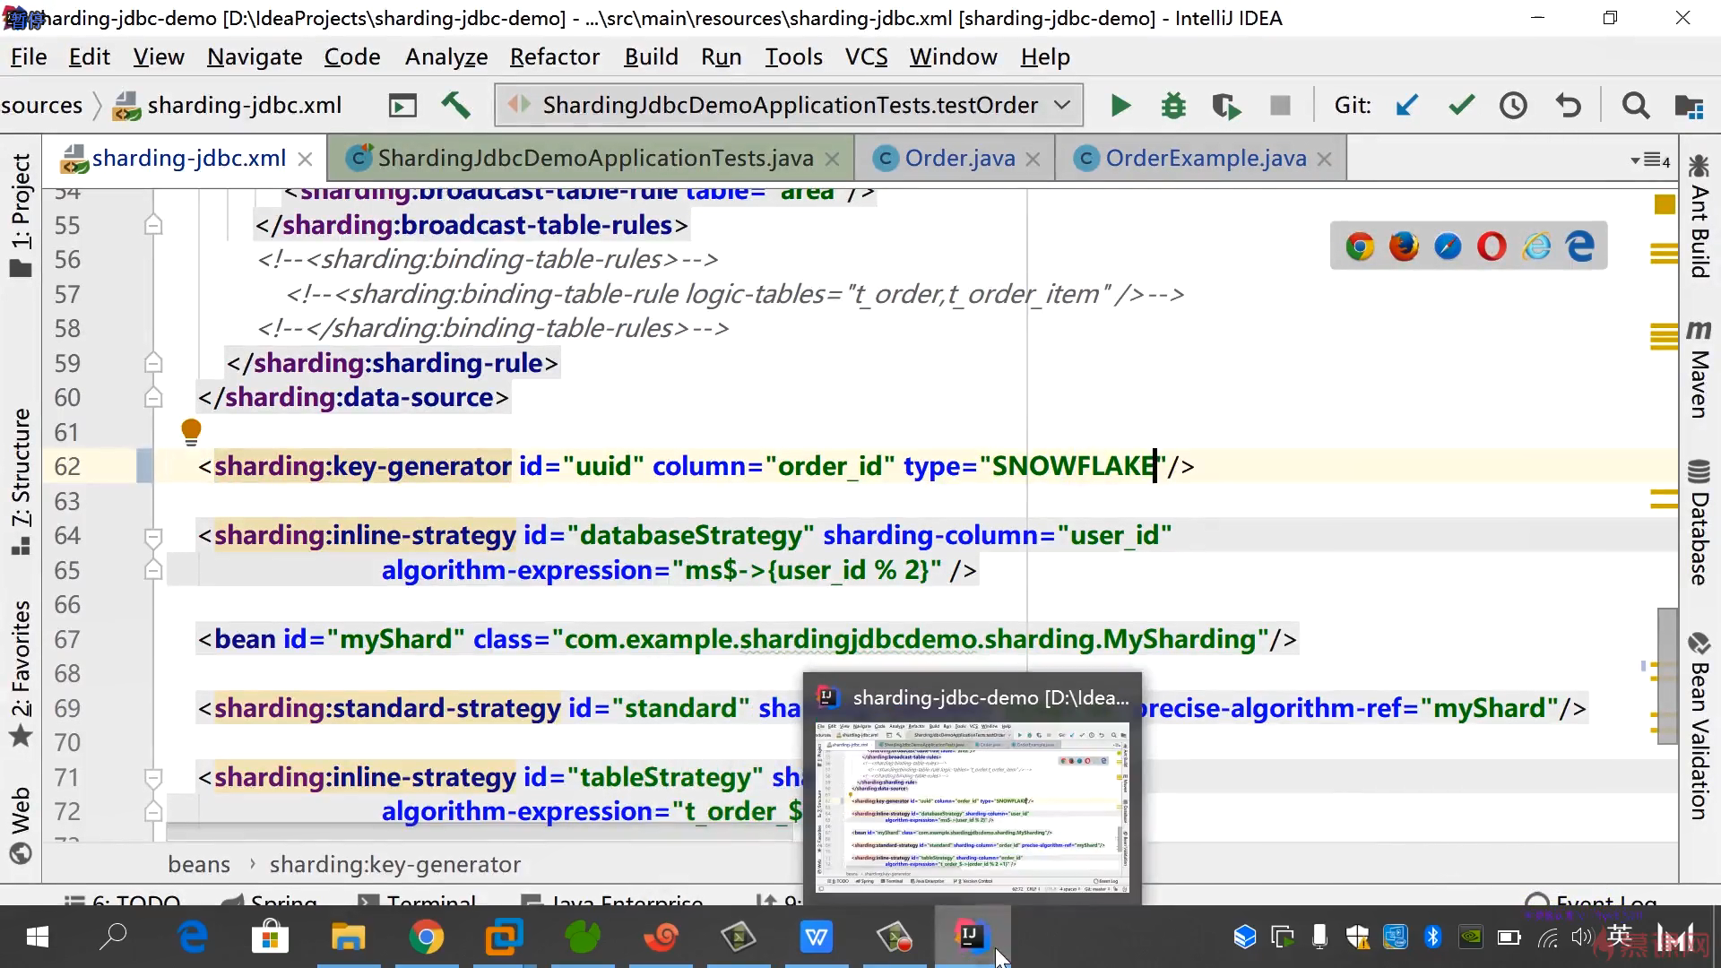Click the Search Everywhere magnifier icon
This screenshot has width=1721, height=968.
coord(1635,106)
